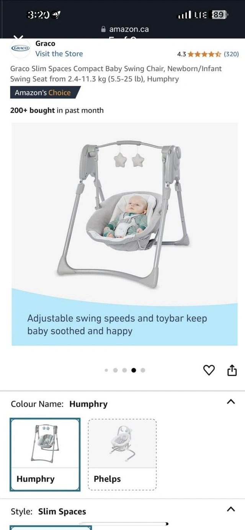
Task: Collapse the Colour Name section chevron
Action: (230, 402)
